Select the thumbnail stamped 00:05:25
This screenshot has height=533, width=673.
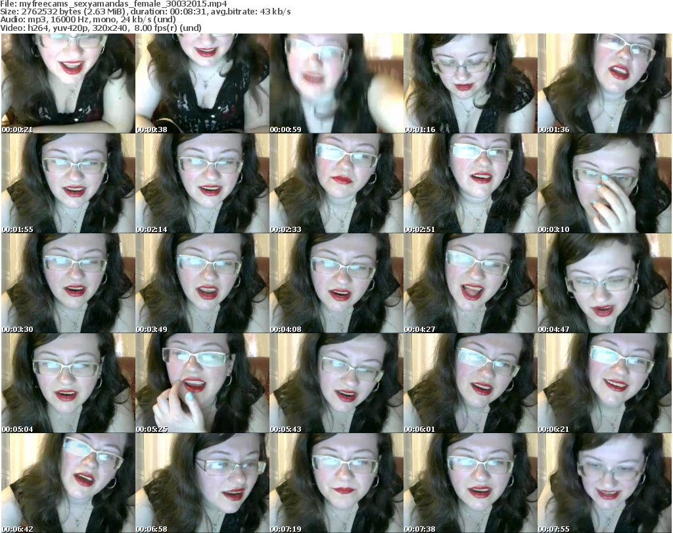point(202,382)
